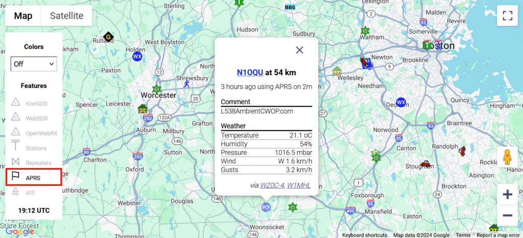The width and height of the screenshot is (523, 238).
Task: Toggle the Stations feature
Action: pos(29,148)
